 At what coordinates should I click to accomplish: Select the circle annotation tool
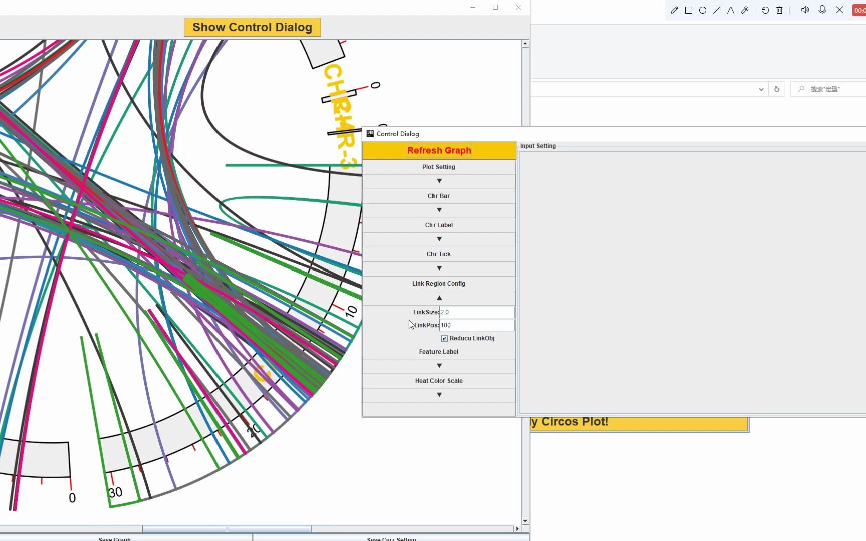coord(703,10)
